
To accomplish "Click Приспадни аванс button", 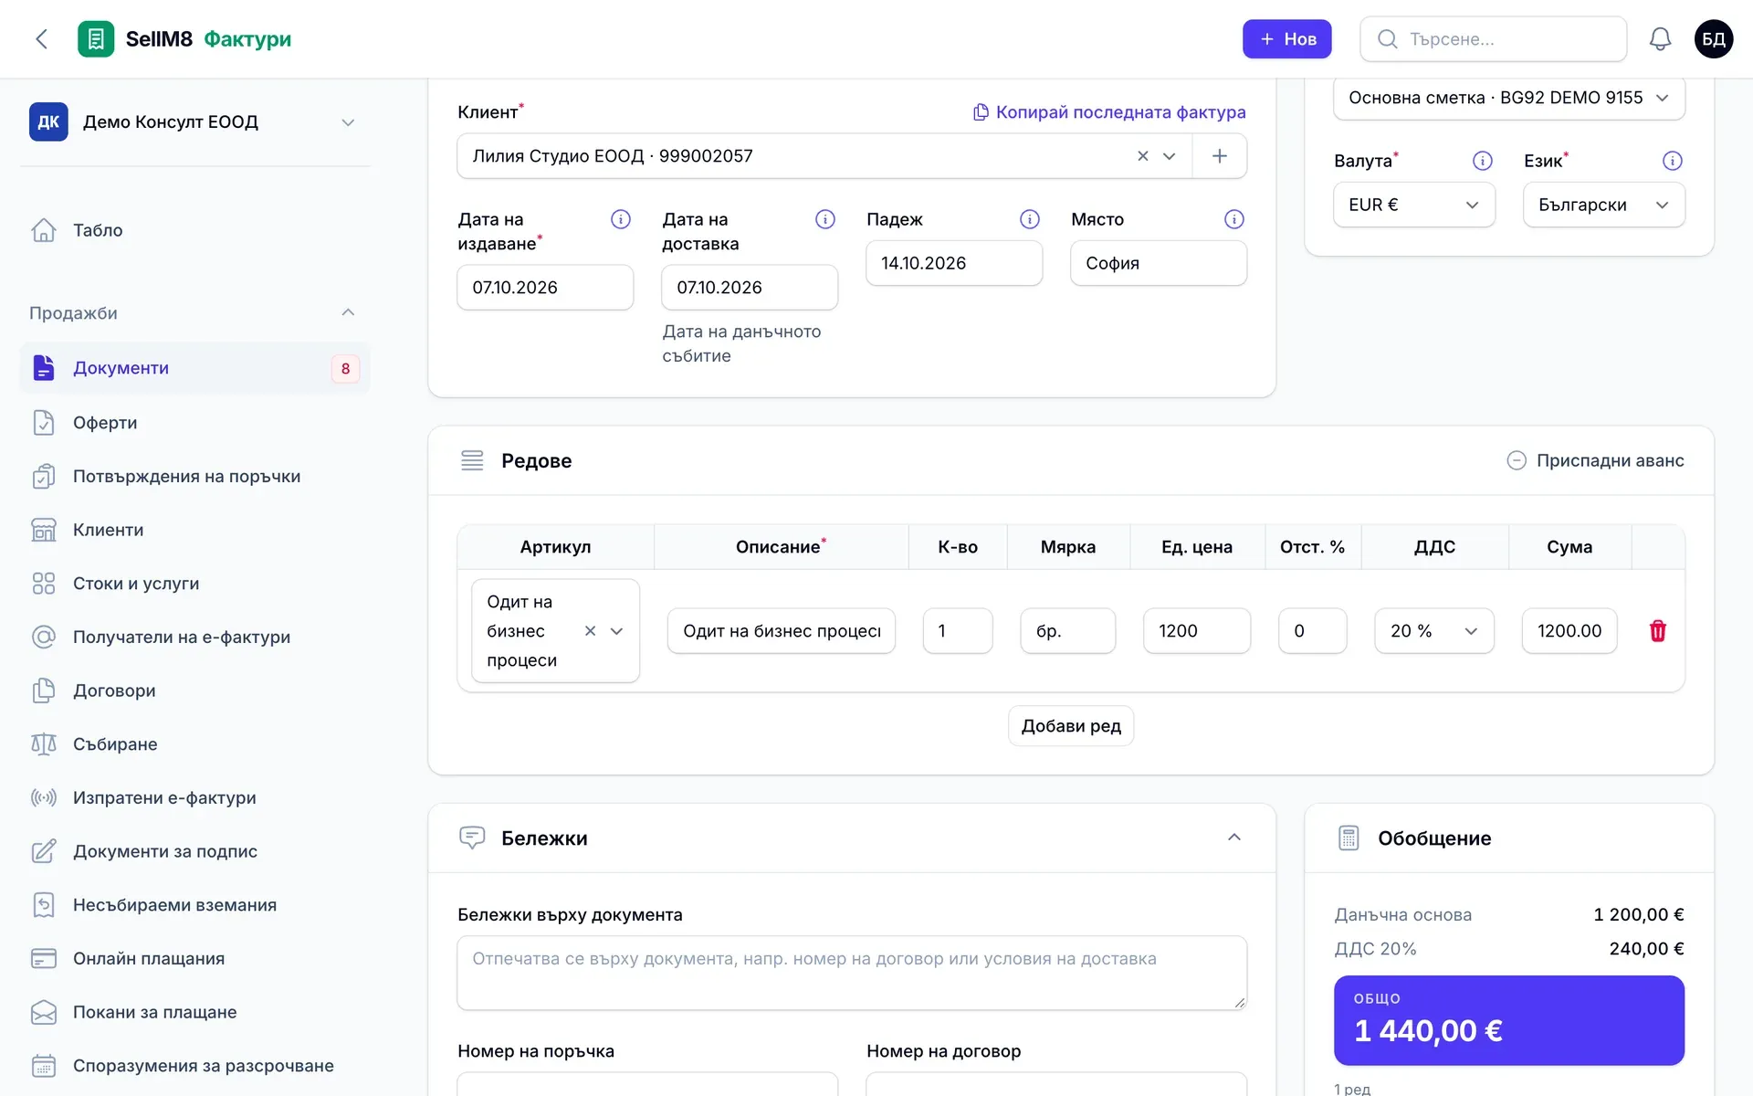I will [1595, 460].
